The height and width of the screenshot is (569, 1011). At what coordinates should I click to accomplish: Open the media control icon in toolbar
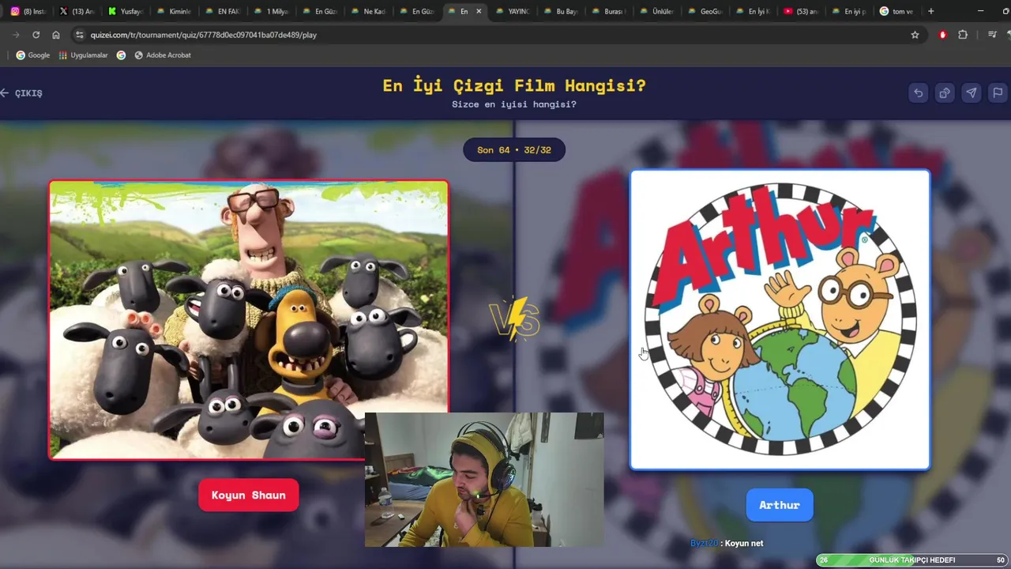pos(992,35)
